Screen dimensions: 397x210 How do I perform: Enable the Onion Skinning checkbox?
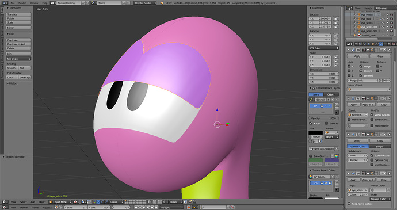311,156
